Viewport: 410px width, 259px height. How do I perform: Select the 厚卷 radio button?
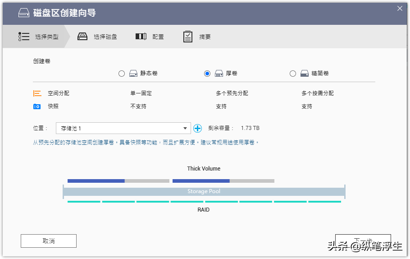pos(207,74)
